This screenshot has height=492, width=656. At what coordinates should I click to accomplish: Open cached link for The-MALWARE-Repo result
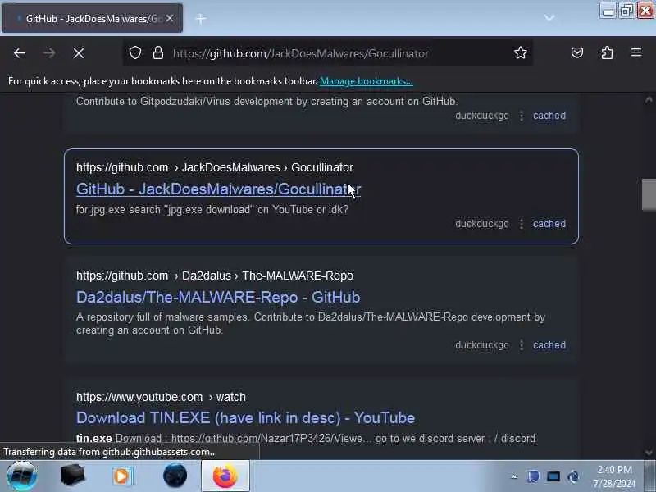tap(549, 345)
